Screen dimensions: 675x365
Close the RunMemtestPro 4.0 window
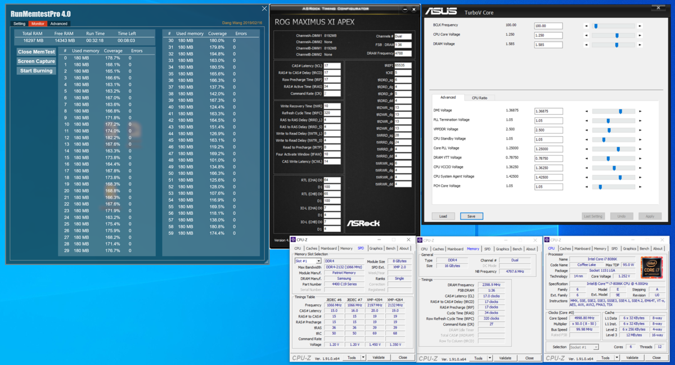(x=264, y=9)
